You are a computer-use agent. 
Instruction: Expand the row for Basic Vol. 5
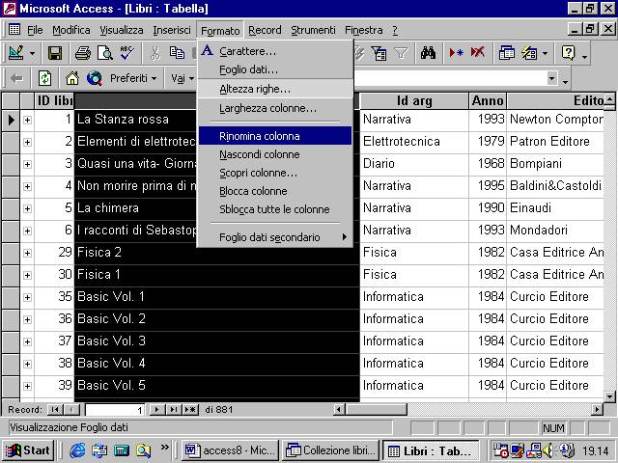coord(27,386)
